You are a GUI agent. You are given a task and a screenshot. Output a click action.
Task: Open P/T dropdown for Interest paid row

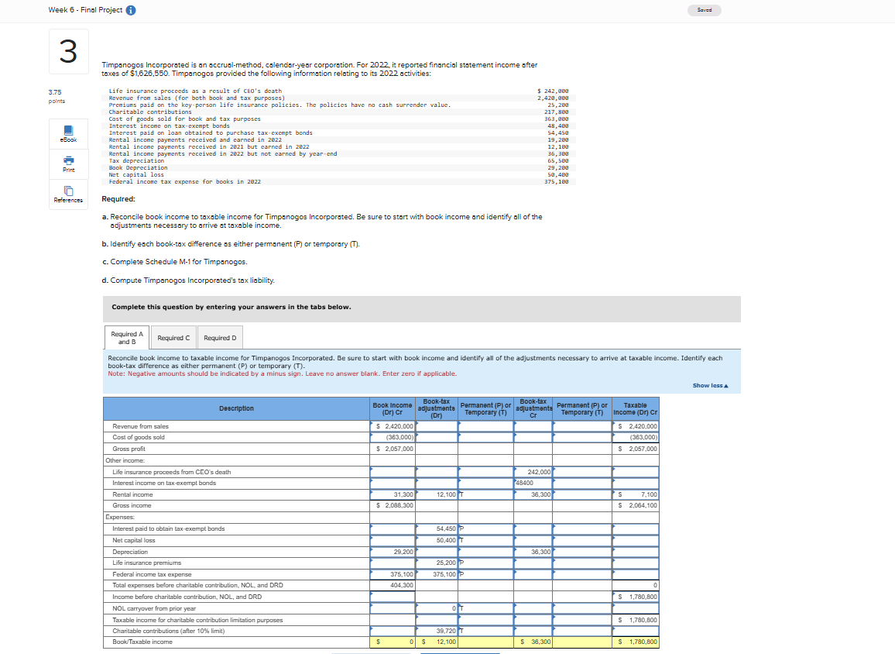coord(485,529)
